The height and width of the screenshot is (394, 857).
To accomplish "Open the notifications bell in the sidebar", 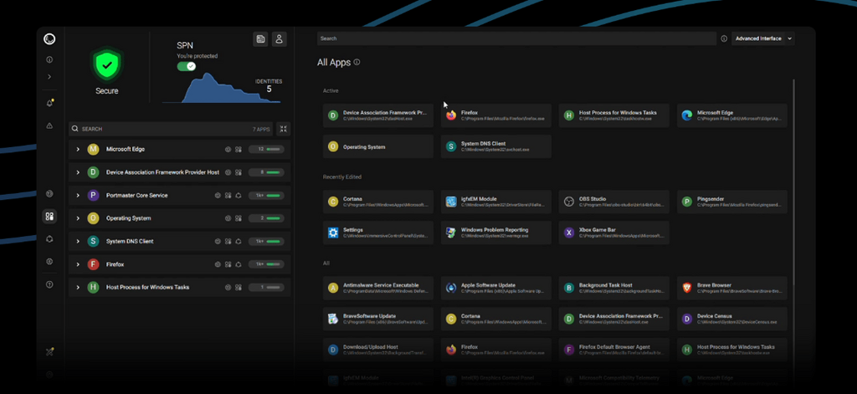I will click(x=49, y=103).
